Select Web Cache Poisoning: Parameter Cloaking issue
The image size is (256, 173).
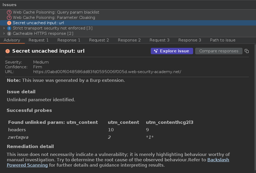[x=54, y=18]
